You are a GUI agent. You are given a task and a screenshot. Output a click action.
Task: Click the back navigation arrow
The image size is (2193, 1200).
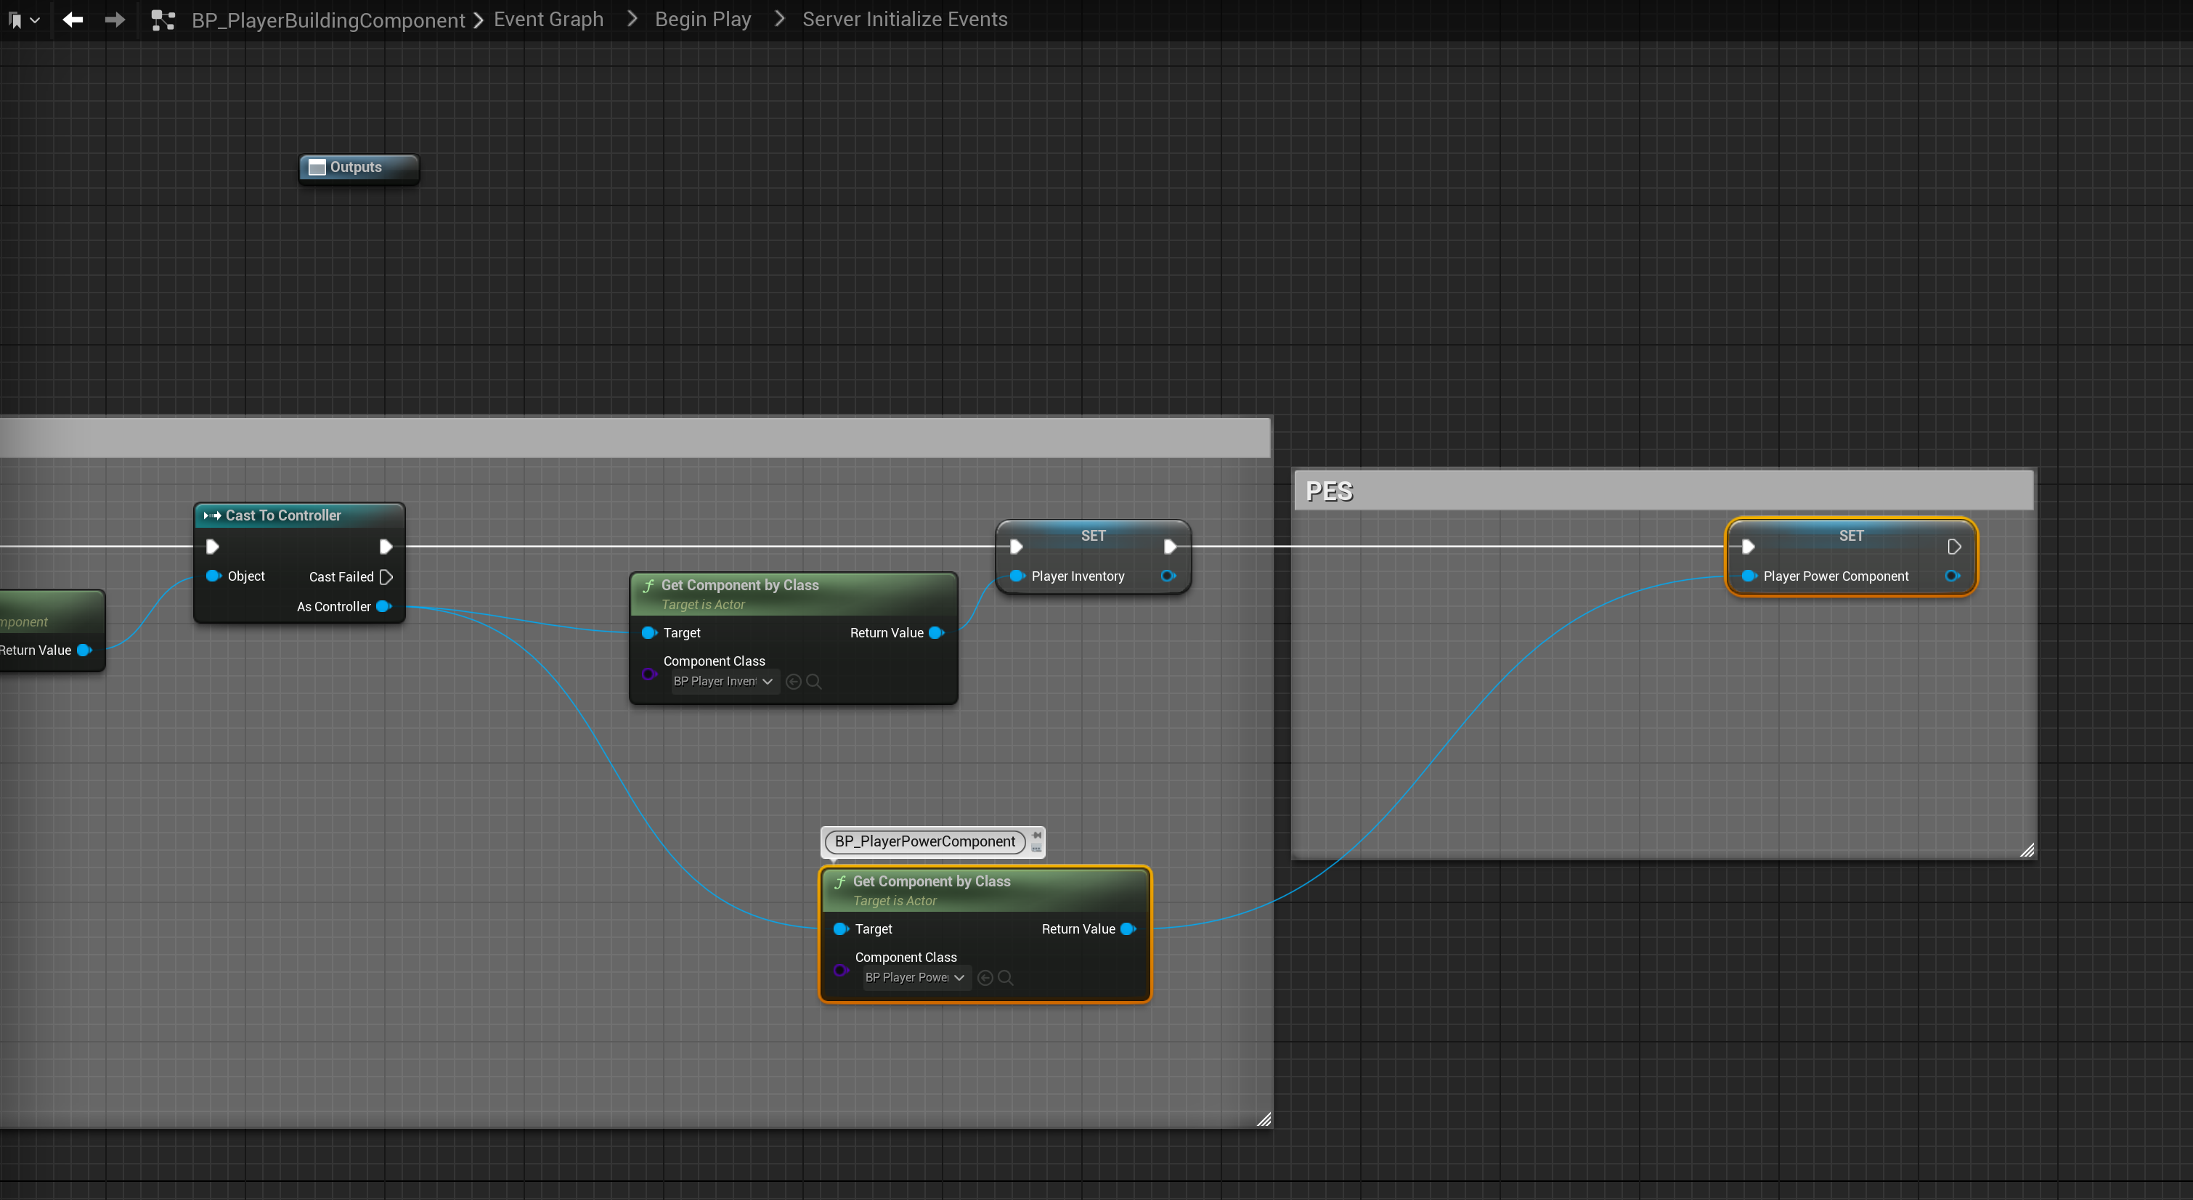(73, 19)
